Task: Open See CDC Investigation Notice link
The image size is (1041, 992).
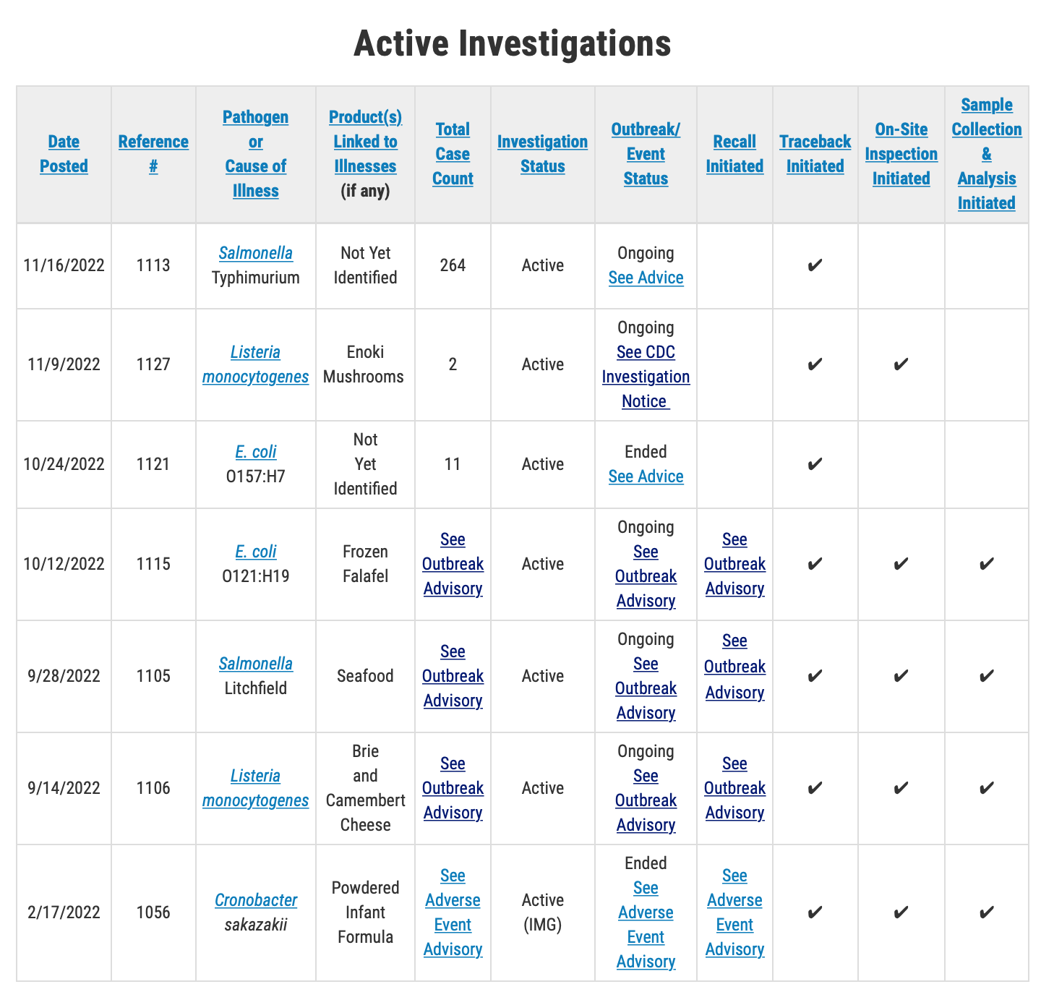Action: click(x=646, y=377)
